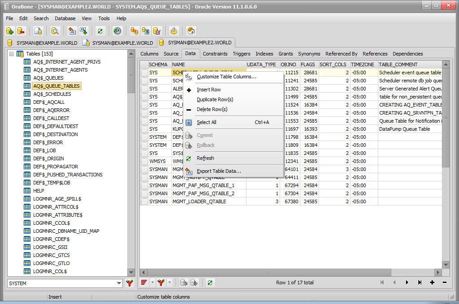The height and width of the screenshot is (304, 459).
Task: Click the tree scrollbar down arrow
Action: (131, 272)
